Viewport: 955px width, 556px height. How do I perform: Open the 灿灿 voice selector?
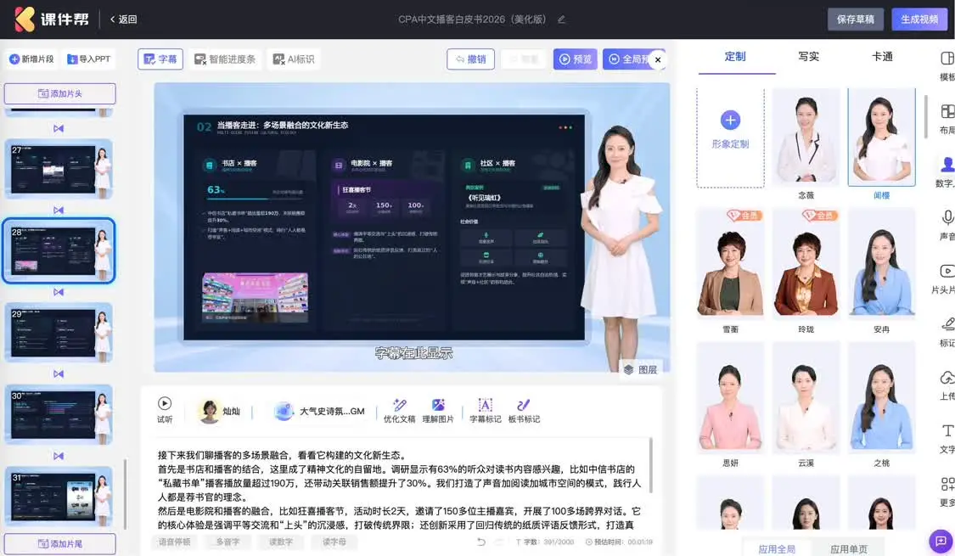(219, 412)
